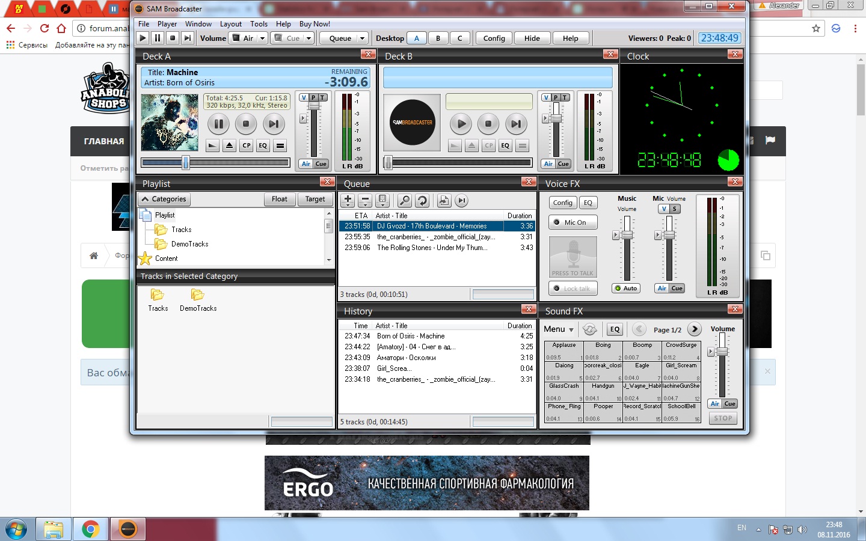Click the Deck A track position slider
This screenshot has width=866, height=541.
pos(215,162)
